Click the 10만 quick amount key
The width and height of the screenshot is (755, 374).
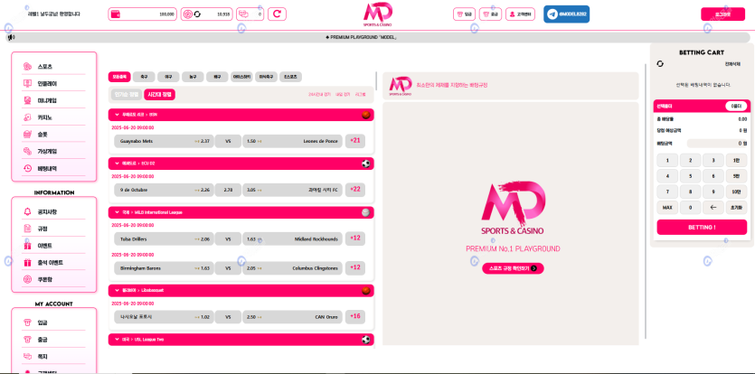736,192
